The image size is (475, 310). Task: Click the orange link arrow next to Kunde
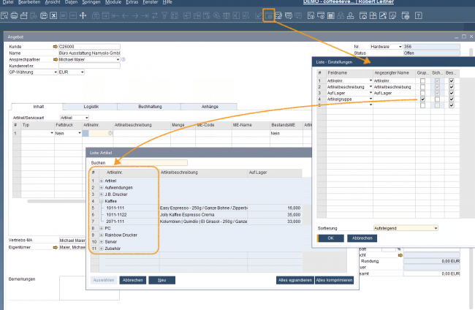pos(54,47)
